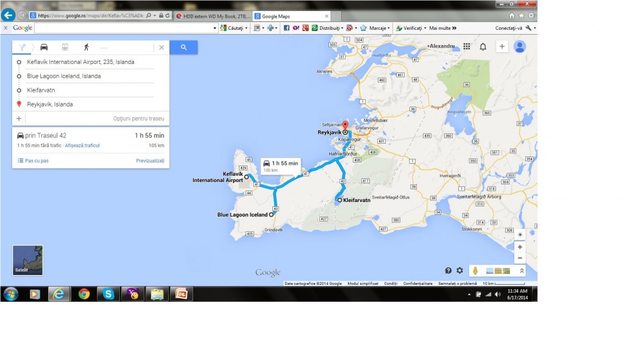Open Windows Start button
Image resolution: width=624 pixels, height=339 pixels.
click(x=11, y=294)
